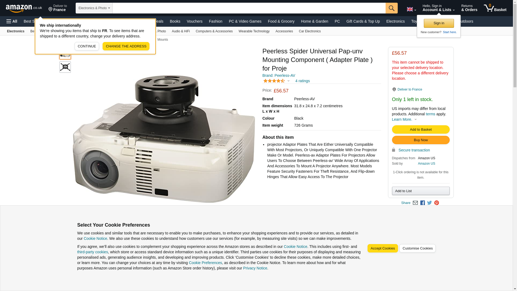517x291 pixels.
Task: Share product on Facebook icon
Action: [422, 203]
